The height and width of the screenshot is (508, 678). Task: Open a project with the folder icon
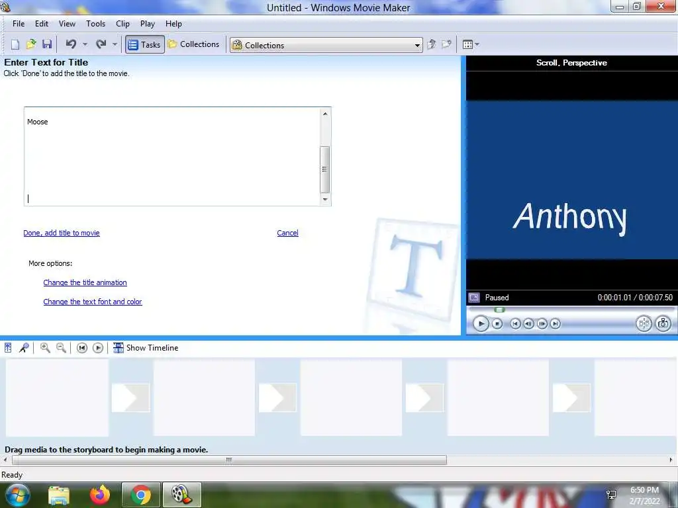(x=31, y=44)
